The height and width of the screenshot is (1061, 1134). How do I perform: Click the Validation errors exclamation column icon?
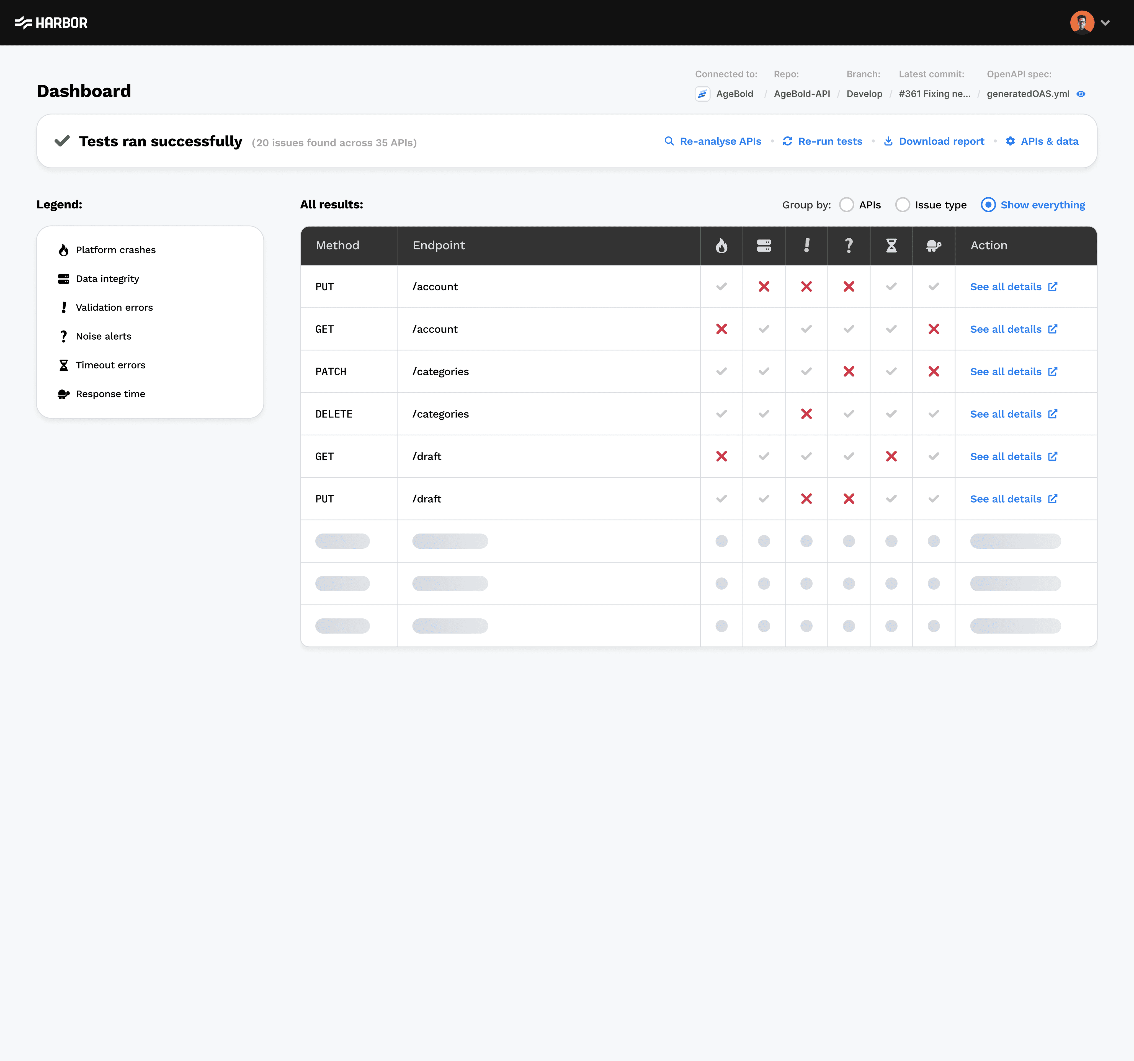(806, 245)
